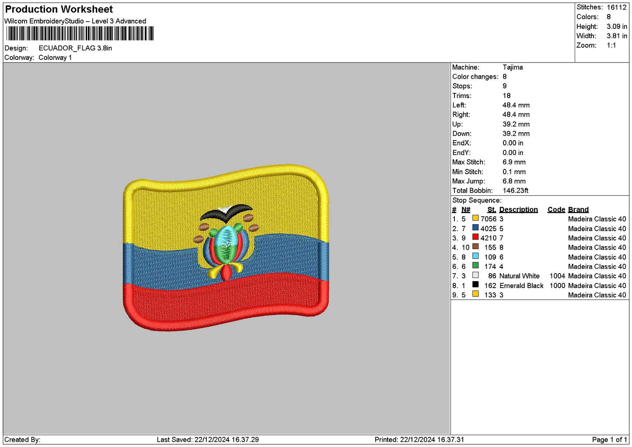Click the yellow swatch in stop sequence row 9
The height and width of the screenshot is (447, 632).
(475, 294)
